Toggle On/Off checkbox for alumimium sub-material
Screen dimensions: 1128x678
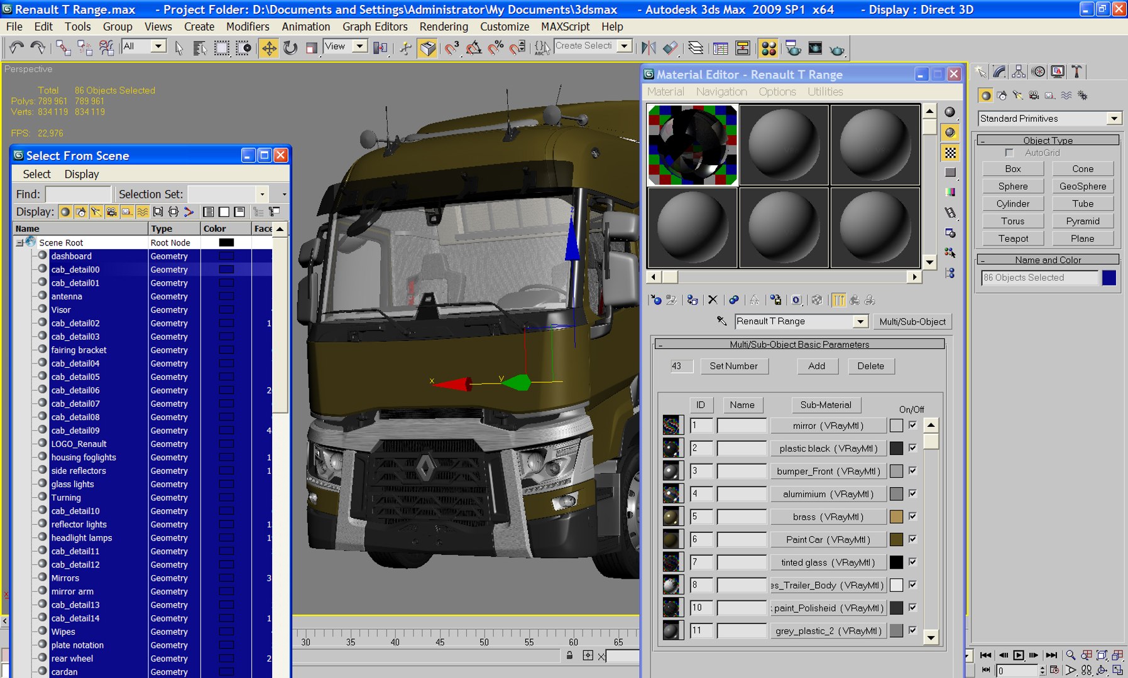[912, 493]
